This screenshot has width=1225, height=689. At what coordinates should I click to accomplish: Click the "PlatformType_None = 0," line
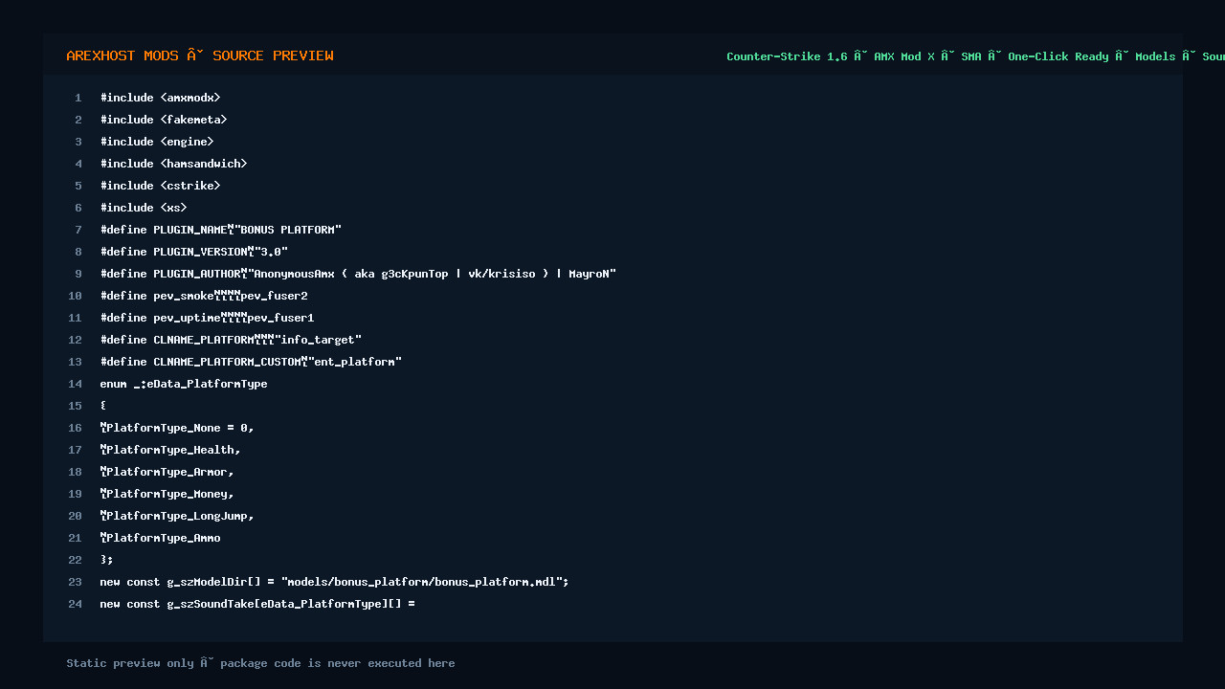click(x=177, y=428)
